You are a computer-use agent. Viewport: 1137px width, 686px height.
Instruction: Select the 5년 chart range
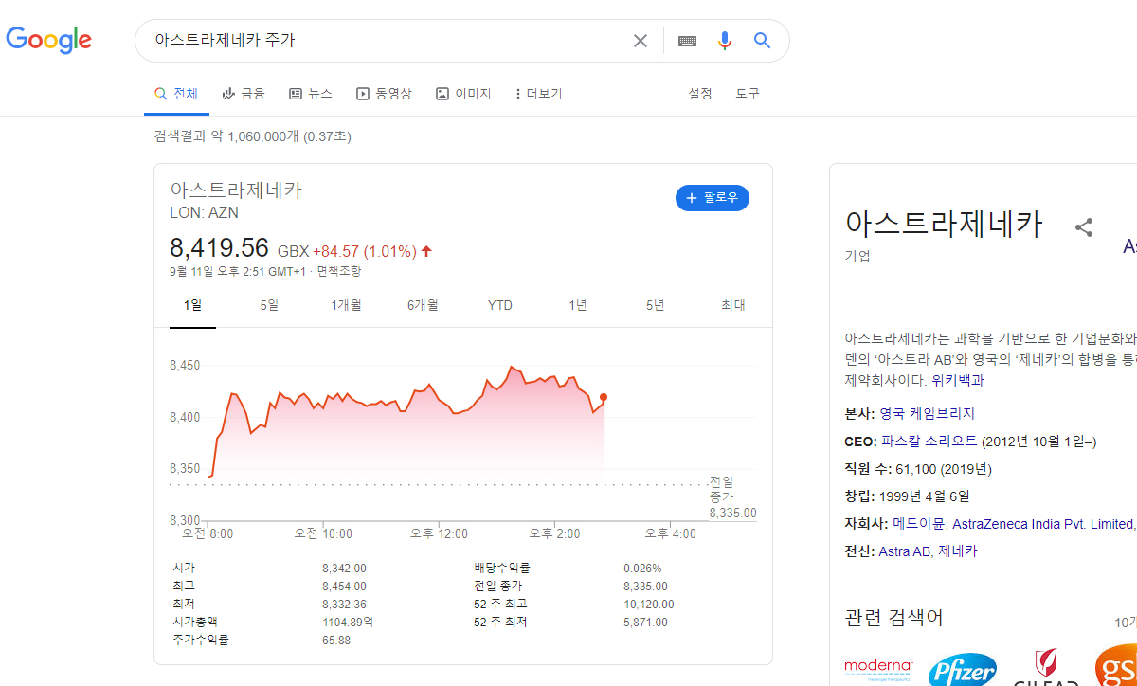pyautogui.click(x=655, y=305)
